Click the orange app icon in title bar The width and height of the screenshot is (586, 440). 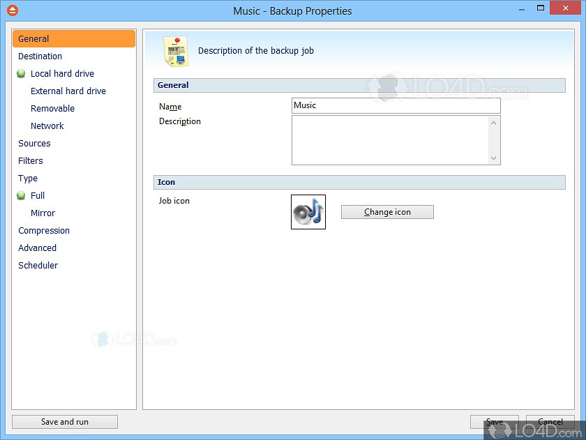13,10
